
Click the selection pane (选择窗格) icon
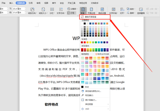coord(141,10)
